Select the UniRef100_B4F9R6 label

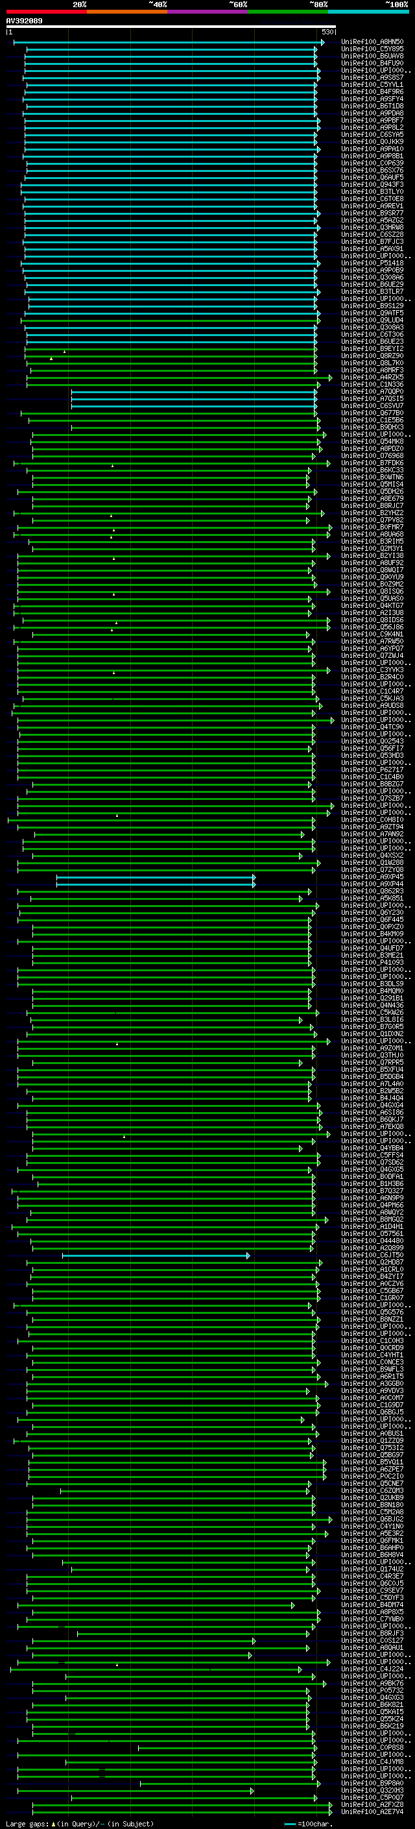point(372,91)
